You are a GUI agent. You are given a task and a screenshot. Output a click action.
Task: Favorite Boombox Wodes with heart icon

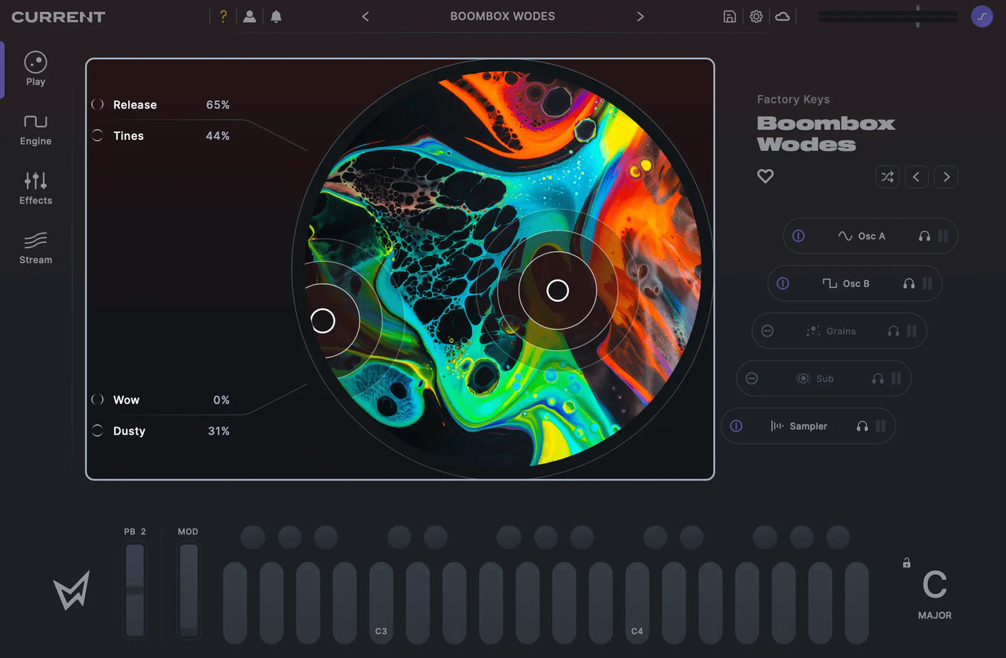[x=765, y=177]
